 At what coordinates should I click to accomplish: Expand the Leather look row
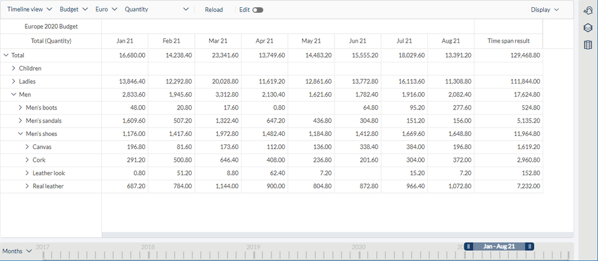tap(27, 173)
